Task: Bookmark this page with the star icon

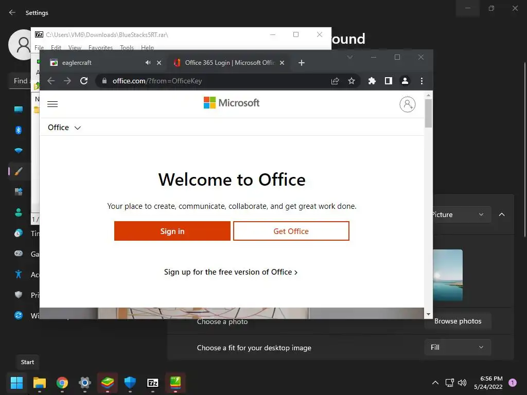Action: (x=352, y=81)
